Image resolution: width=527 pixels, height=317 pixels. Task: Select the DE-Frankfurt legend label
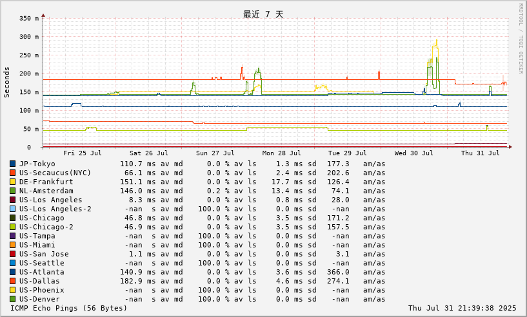pyautogui.click(x=46, y=182)
